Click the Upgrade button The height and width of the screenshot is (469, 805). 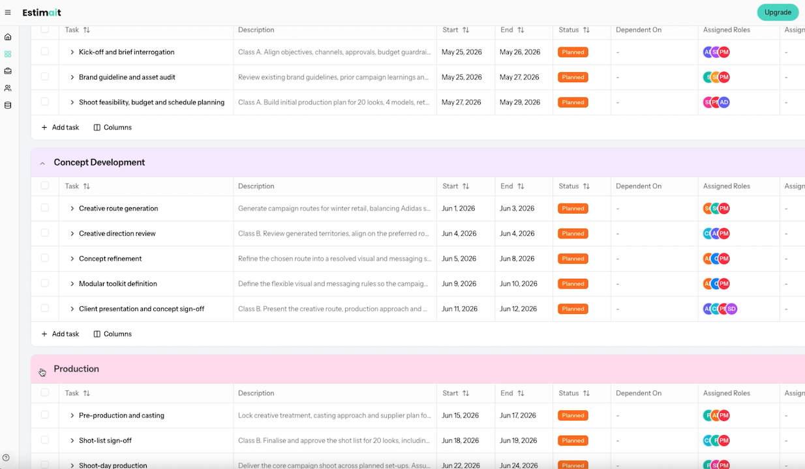pos(778,12)
